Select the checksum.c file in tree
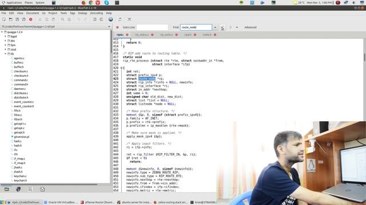This screenshot has height=205, width=366. [21, 71]
